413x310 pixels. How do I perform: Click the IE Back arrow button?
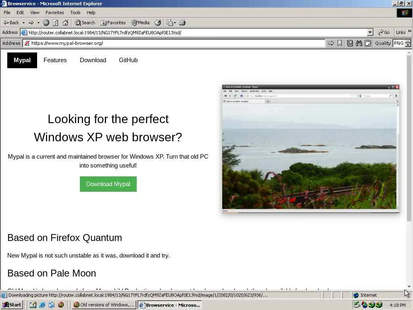[x=11, y=23]
